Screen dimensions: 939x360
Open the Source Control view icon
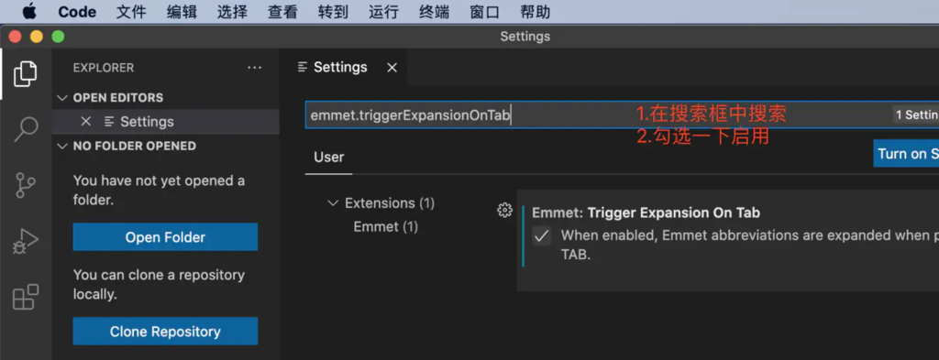(25, 185)
